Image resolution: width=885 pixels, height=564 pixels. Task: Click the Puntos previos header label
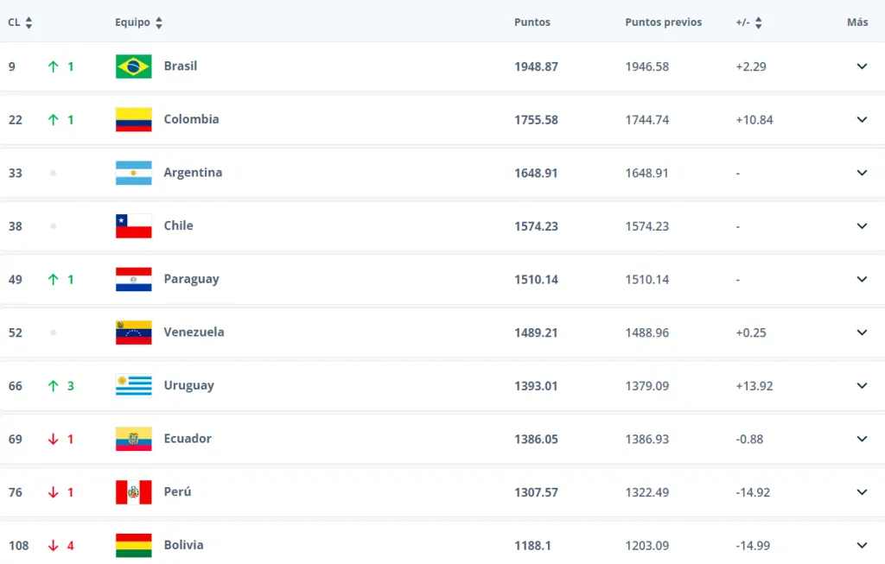tap(663, 22)
